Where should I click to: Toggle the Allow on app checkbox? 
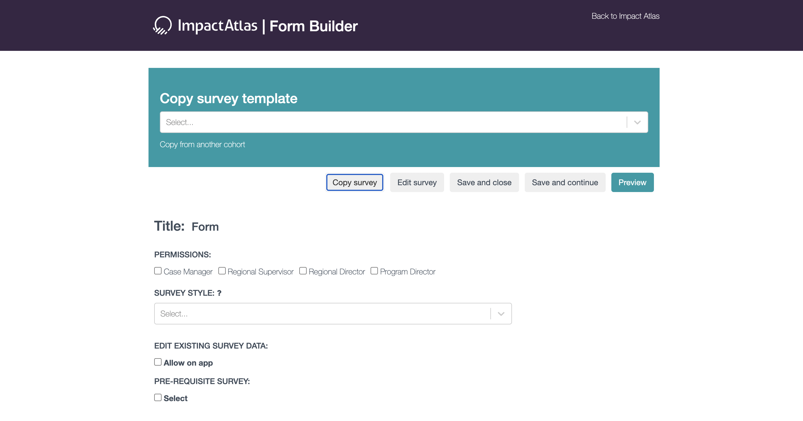(x=158, y=362)
